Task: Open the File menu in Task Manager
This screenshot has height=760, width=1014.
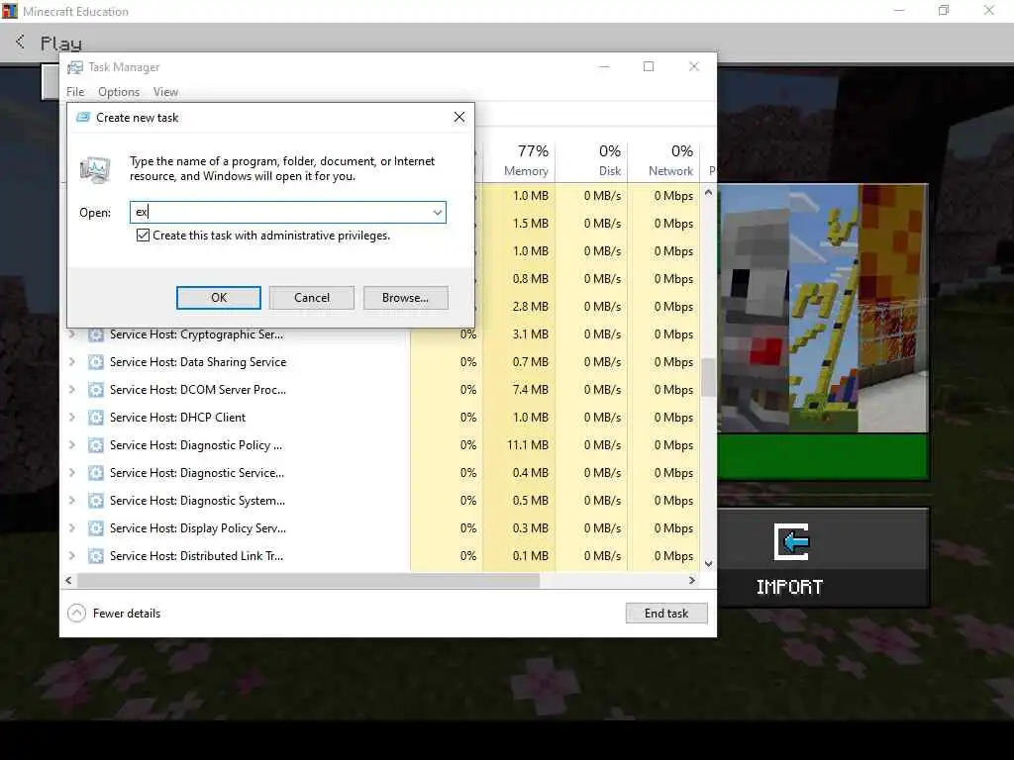Action: point(75,92)
